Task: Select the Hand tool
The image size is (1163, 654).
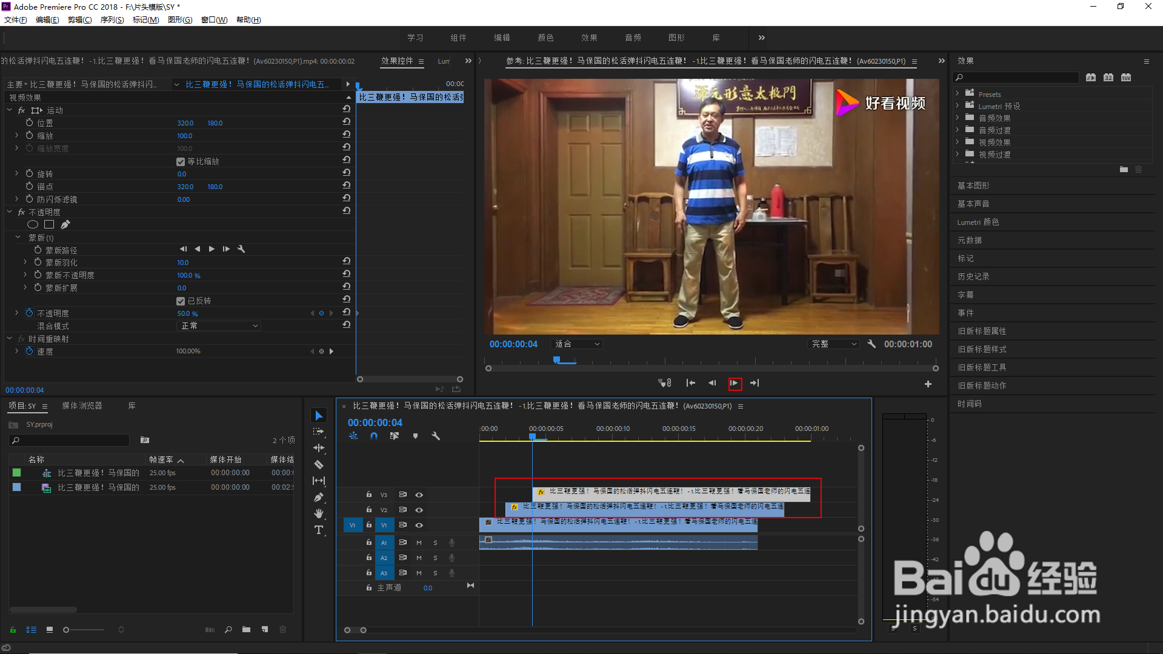Action: coord(319,513)
